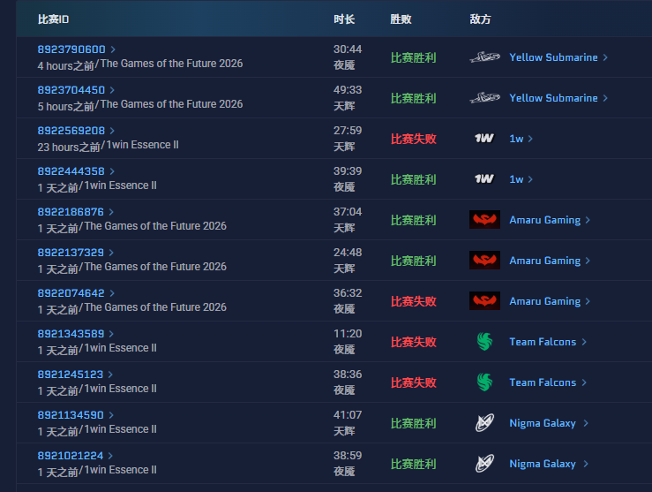Click 1w team logo in 8922569208 row
652x492 pixels.
point(484,138)
